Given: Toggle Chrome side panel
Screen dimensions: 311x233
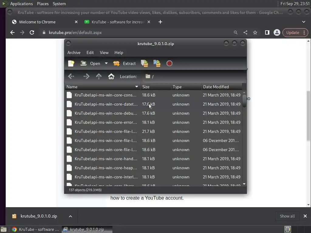Looking at the screenshot, I should pos(267,32).
